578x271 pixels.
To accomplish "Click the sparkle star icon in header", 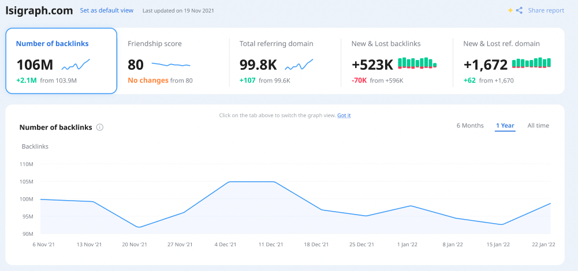I will 510,10.
